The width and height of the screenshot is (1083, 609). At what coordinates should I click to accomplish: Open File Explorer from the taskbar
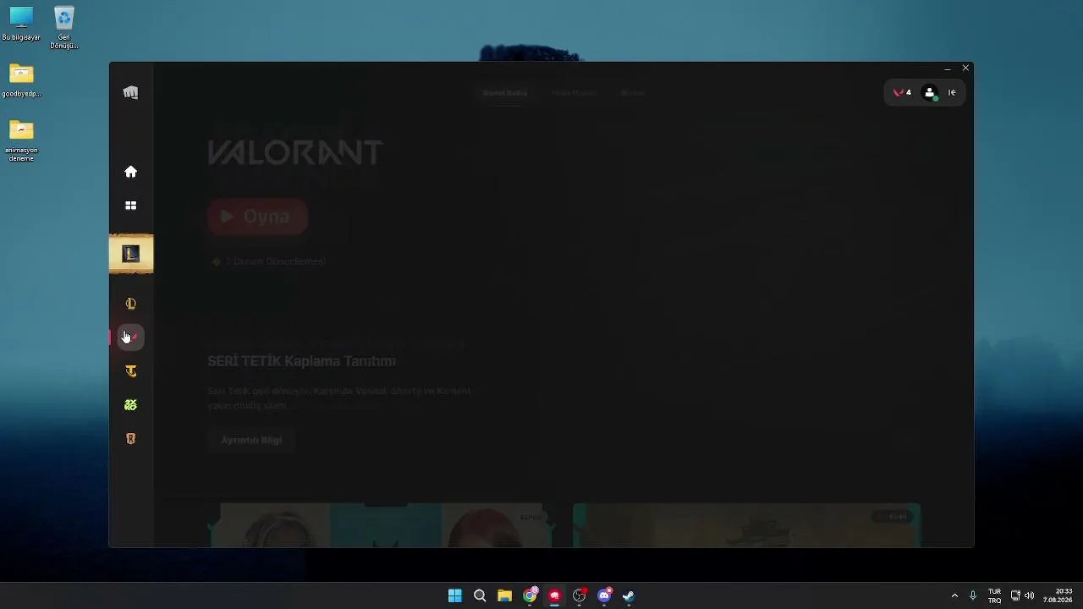tap(504, 595)
